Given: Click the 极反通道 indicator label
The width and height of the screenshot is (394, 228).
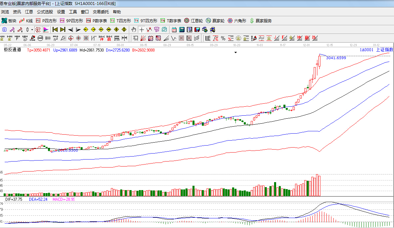Looking at the screenshot, I should (12, 50).
